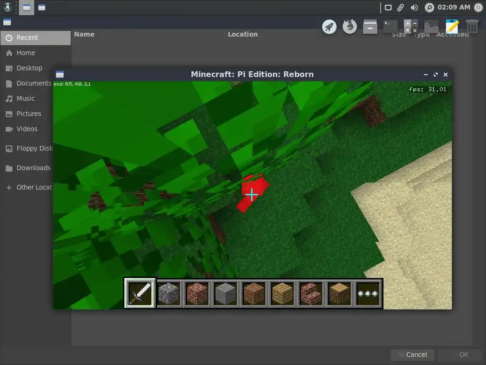
Task: Open the notepad text editor dock icon
Action: click(452, 27)
